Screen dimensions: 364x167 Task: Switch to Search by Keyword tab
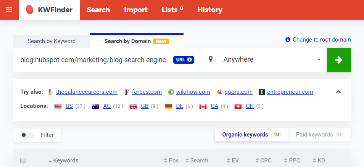click(x=52, y=41)
